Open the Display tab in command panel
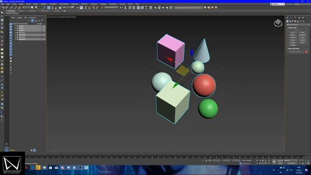 pos(303,18)
